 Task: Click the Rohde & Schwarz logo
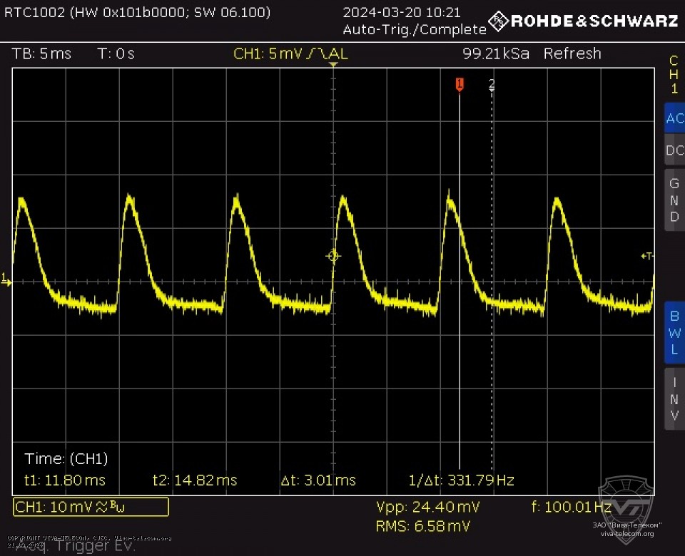[583, 21]
